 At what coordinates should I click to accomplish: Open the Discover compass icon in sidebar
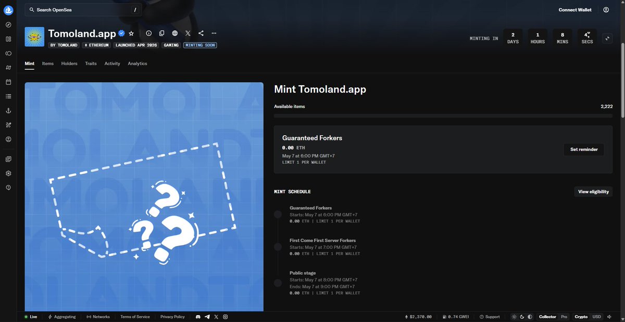(8, 24)
